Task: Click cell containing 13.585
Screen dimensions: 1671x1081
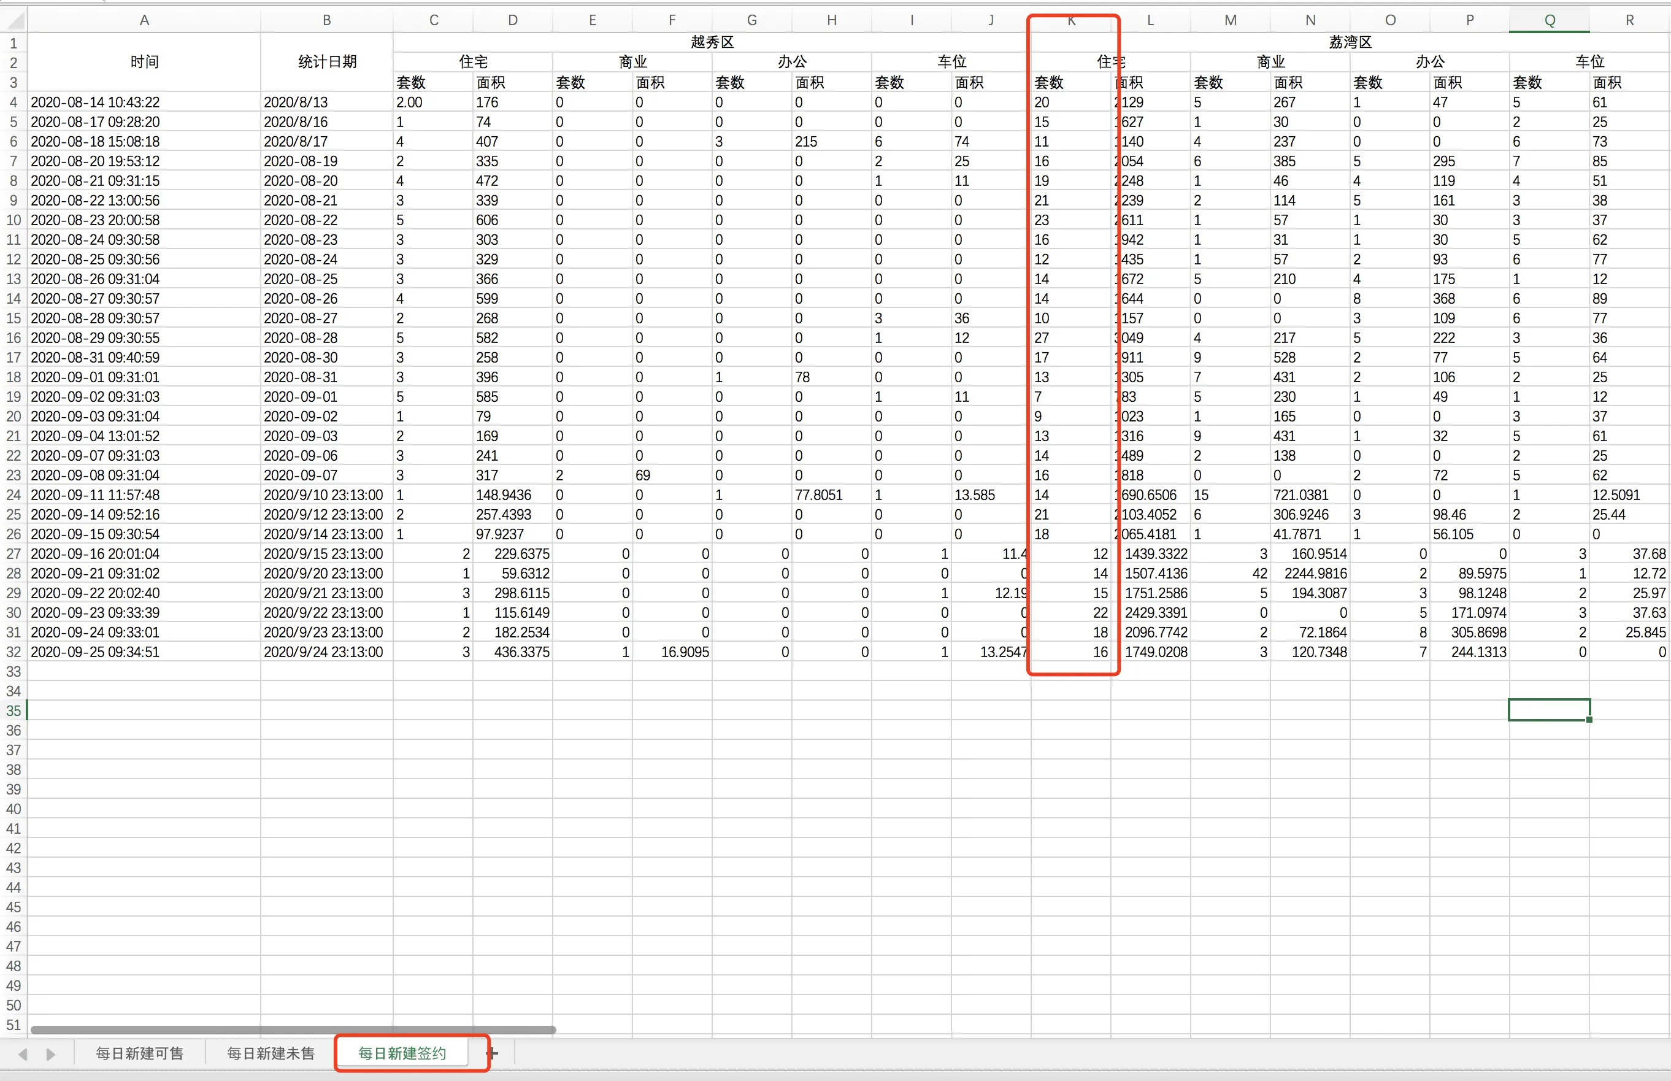Action: pos(991,495)
